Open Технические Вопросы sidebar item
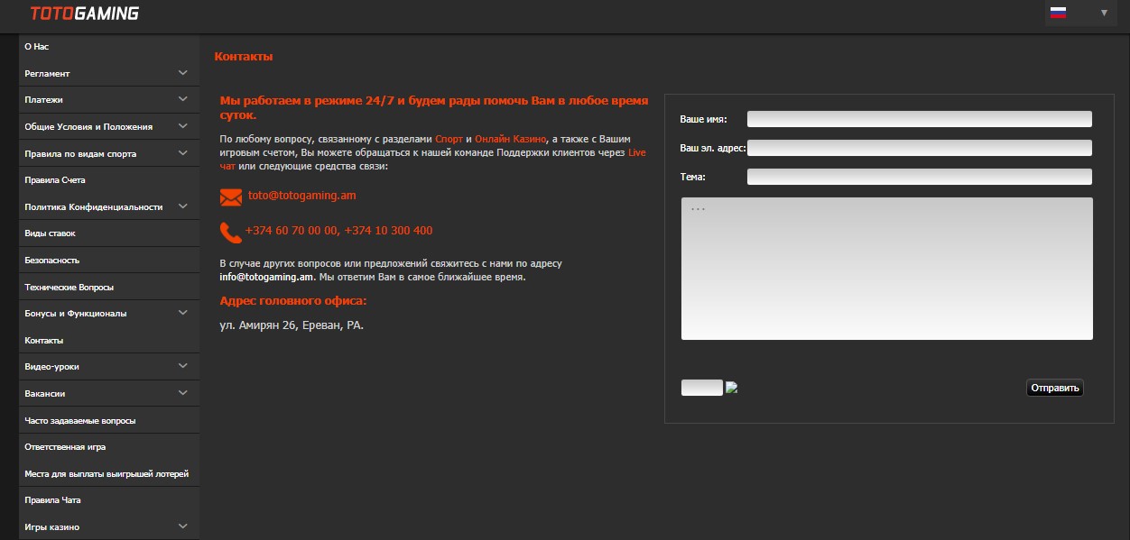1130x540 pixels. [x=109, y=287]
